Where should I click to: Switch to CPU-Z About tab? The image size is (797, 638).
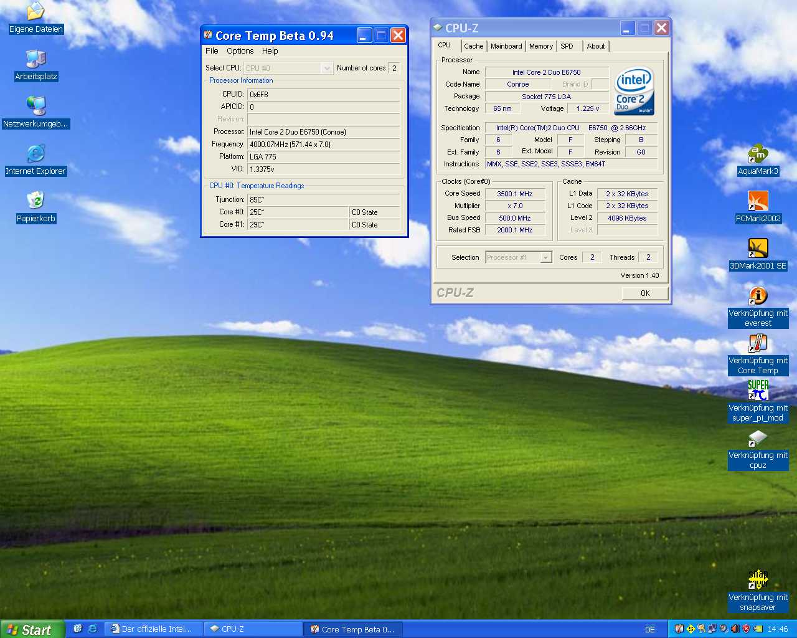595,46
